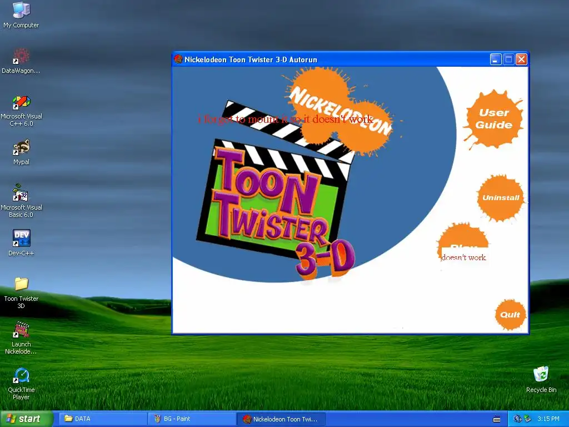Click the keyboard icon on the taskbar
This screenshot has height=427, width=569.
pos(497,419)
